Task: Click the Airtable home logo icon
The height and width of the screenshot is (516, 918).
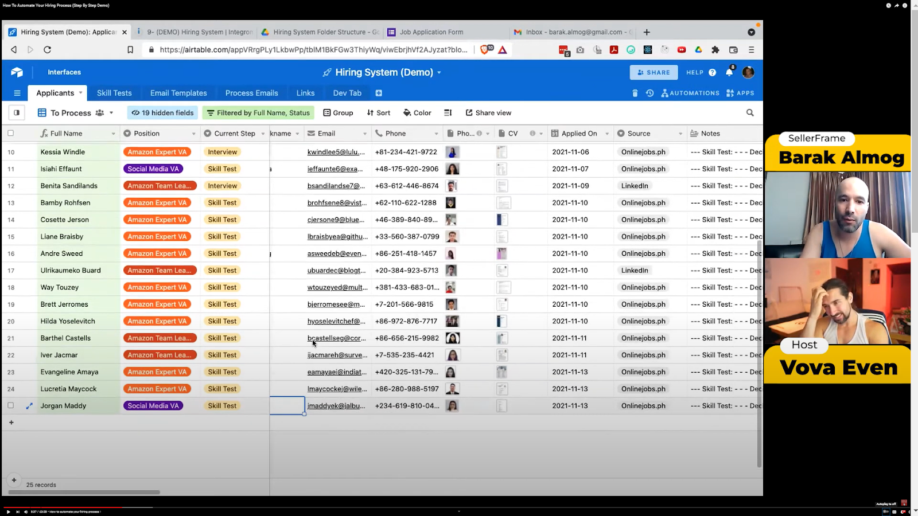Action: [17, 72]
